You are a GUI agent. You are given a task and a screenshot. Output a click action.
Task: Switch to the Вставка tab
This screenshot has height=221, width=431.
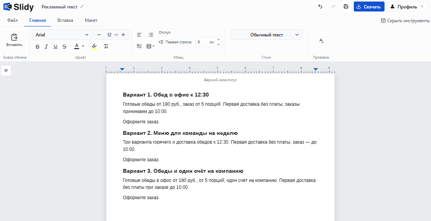(x=65, y=20)
